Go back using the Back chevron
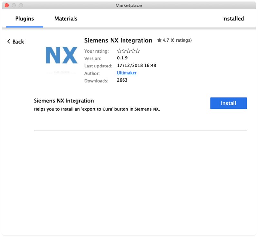This screenshot has width=258, height=237. click(x=15, y=42)
